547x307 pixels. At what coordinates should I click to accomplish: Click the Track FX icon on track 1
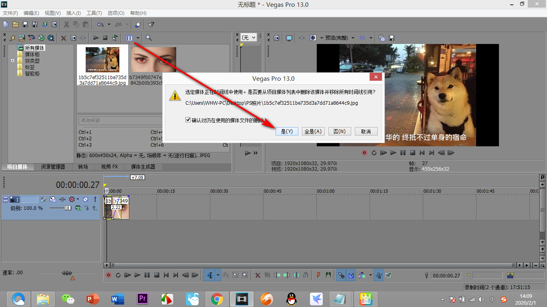pyautogui.click(x=62, y=199)
